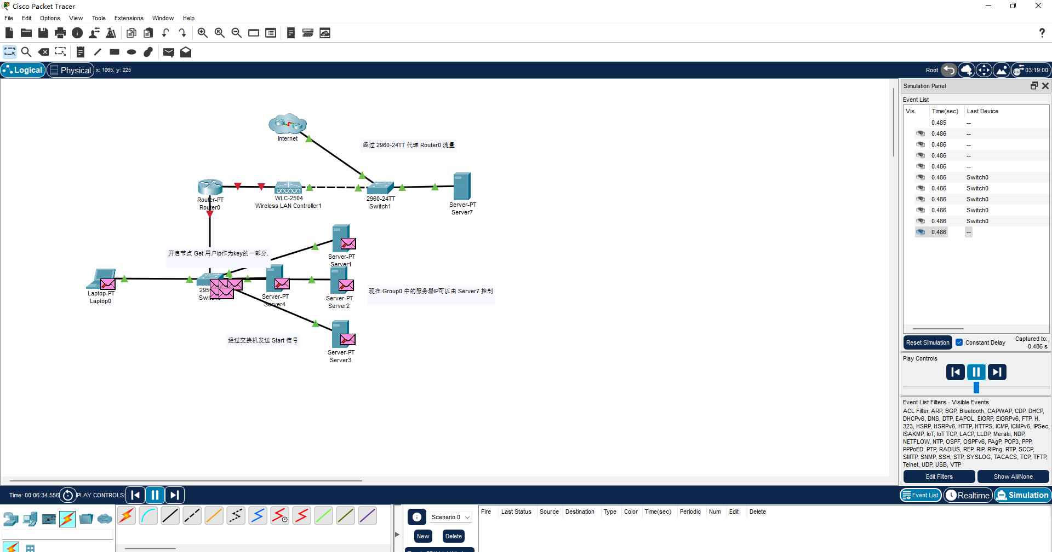The width and height of the screenshot is (1052, 552).
Task: Close the Simulation Panel
Action: pos(1045,86)
